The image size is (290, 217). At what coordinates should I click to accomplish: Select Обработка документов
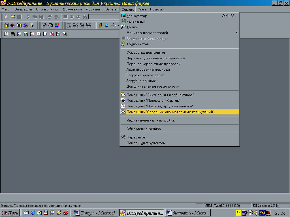[x=180, y=53]
